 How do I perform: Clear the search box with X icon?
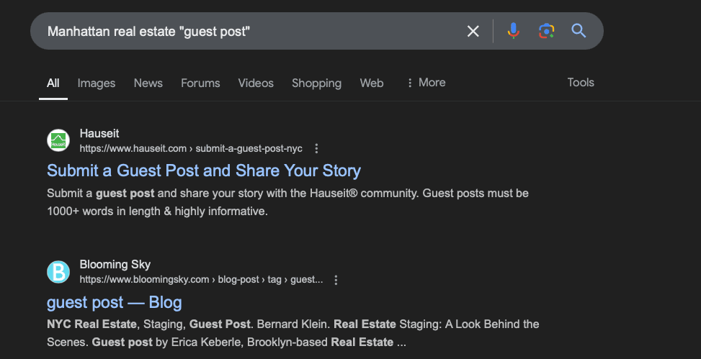(x=473, y=31)
